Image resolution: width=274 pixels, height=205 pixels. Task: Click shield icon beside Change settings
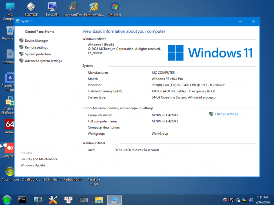tap(211, 114)
